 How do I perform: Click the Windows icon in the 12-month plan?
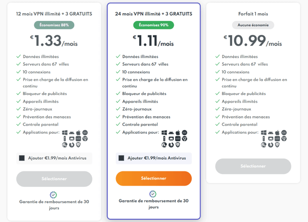pyautogui.click(x=64, y=133)
